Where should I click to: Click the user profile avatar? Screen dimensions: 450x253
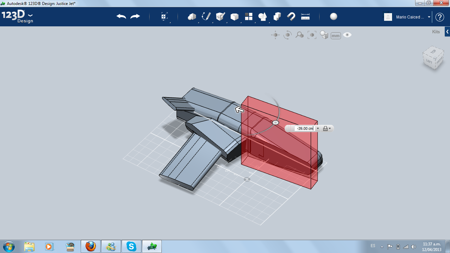click(388, 17)
